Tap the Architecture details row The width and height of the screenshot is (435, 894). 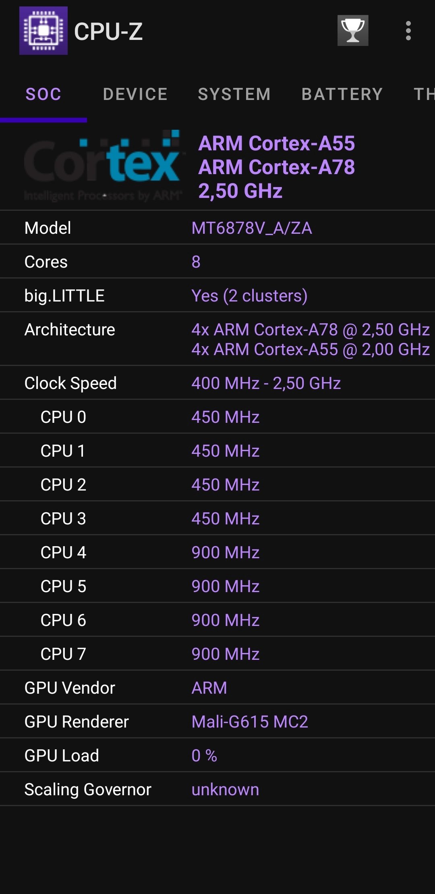point(217,339)
